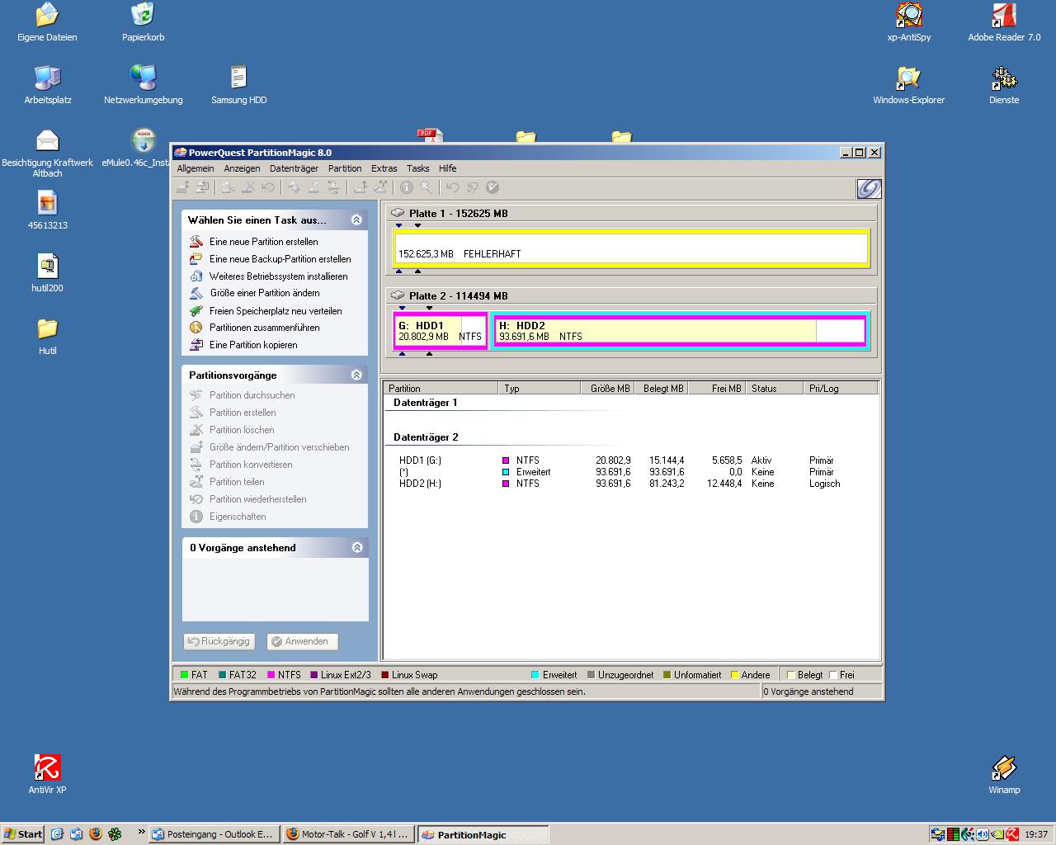Screen dimensions: 1056x845
Task: Collapse the 'Wählen Sie einen Task aus' panel
Action: coord(356,220)
